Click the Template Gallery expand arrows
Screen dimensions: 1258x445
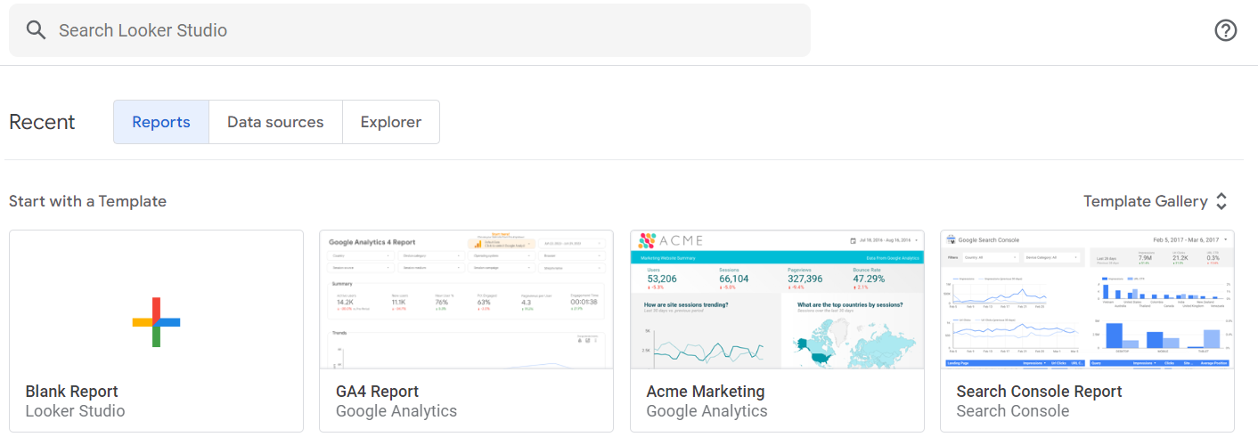pyautogui.click(x=1221, y=201)
